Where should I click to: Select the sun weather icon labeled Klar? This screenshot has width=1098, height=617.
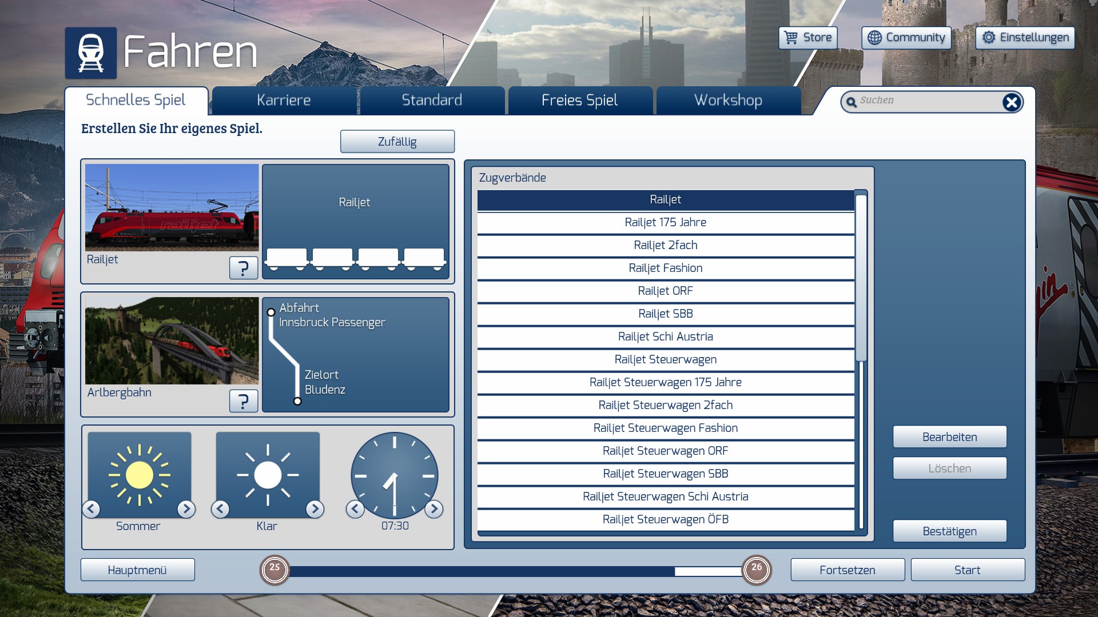(x=268, y=475)
